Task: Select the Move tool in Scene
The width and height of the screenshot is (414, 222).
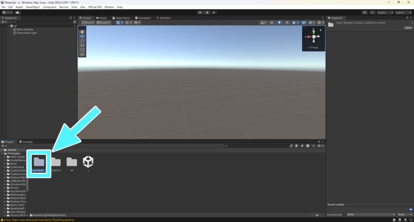Action: [x=82, y=36]
